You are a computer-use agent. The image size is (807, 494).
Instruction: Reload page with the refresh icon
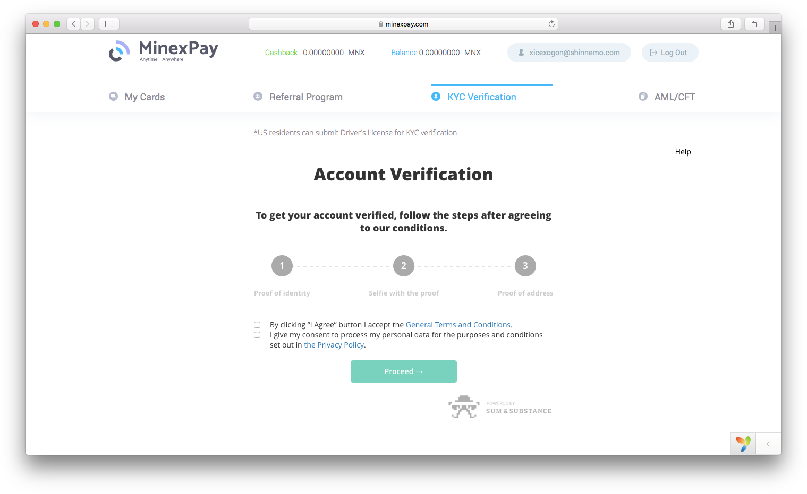551,24
